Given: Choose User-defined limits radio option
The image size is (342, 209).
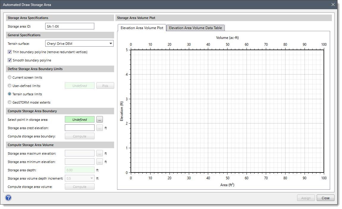Looking at the screenshot, I should pyautogui.click(x=10, y=86).
